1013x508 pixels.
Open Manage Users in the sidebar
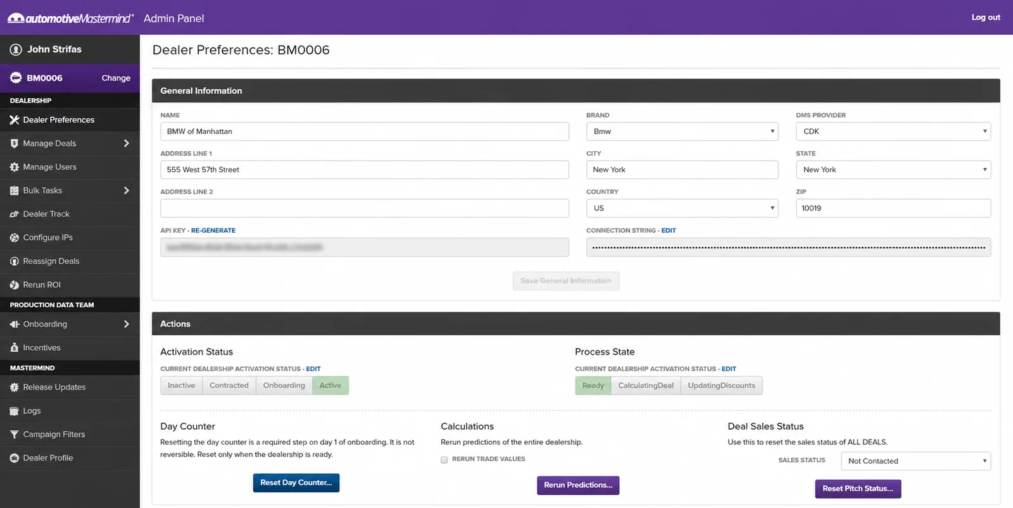click(x=70, y=167)
